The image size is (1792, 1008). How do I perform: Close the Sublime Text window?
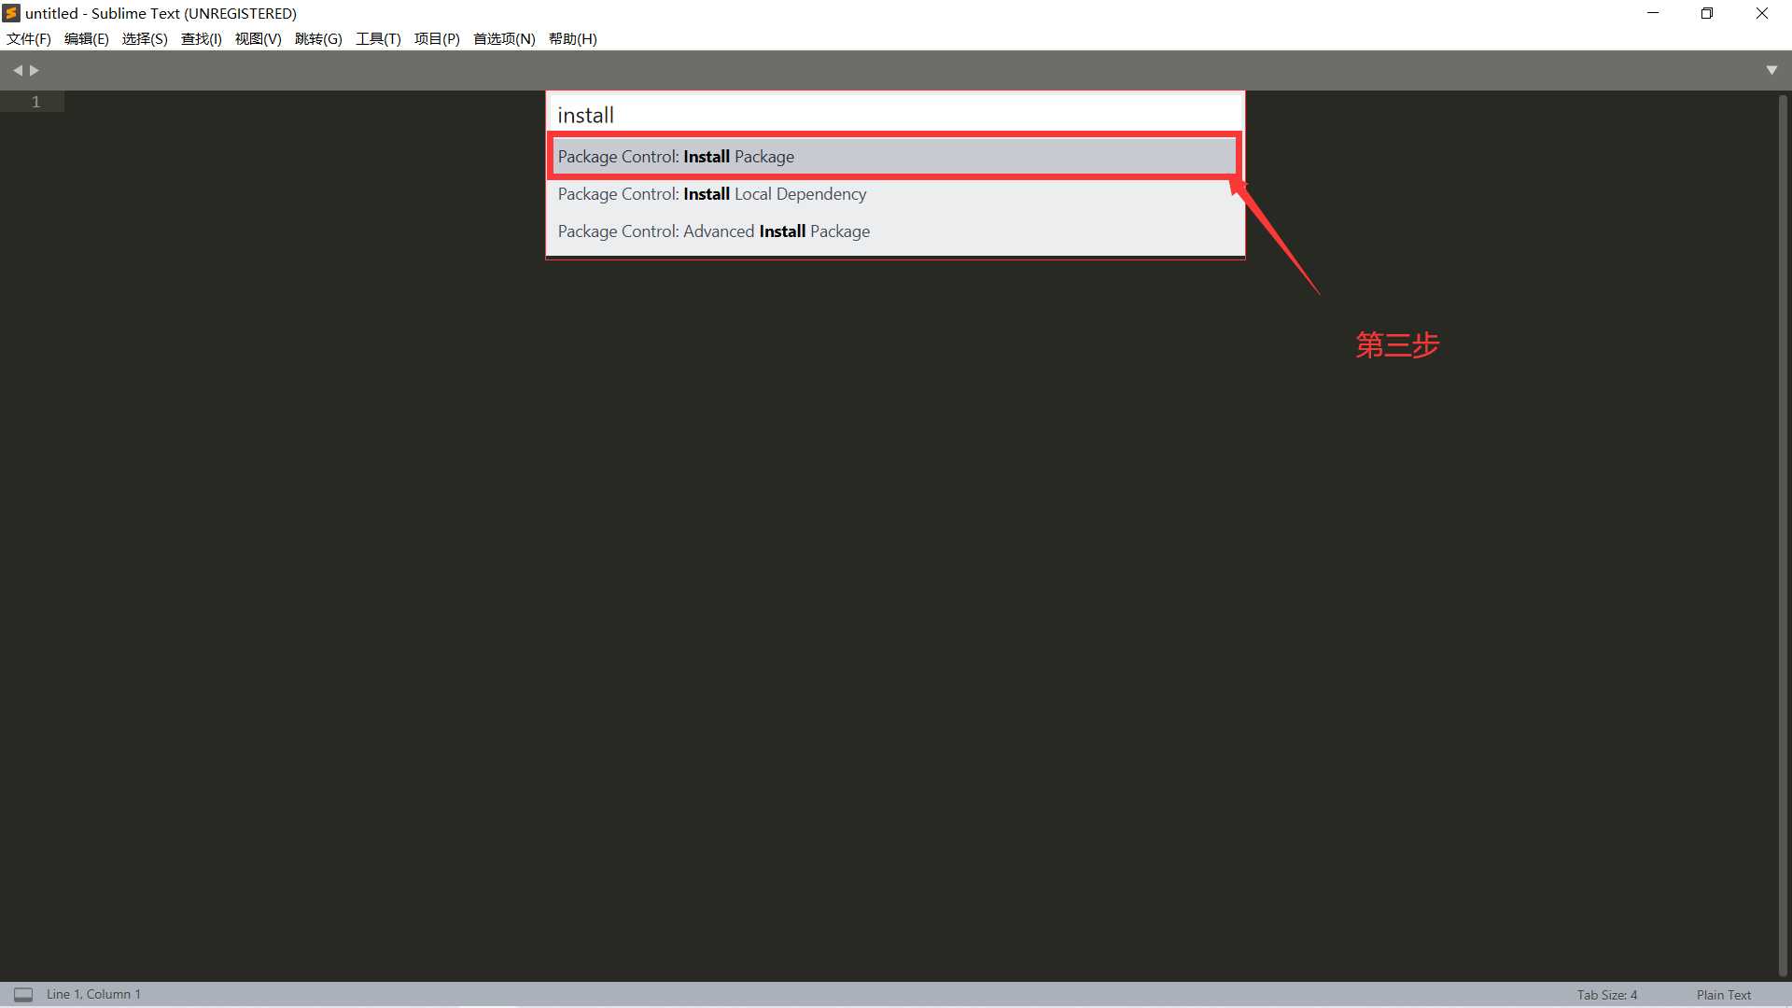pos(1762,13)
